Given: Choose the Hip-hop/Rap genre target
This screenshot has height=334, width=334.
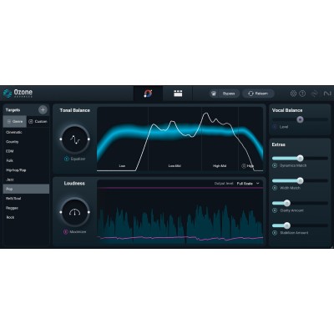Looking at the screenshot, I should [x=26, y=170].
